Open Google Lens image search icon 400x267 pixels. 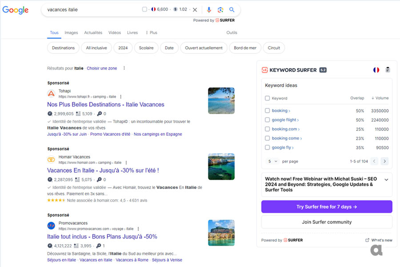(x=220, y=10)
